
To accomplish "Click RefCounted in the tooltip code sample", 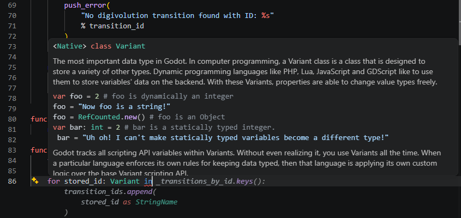I will pyautogui.click(x=99, y=117).
